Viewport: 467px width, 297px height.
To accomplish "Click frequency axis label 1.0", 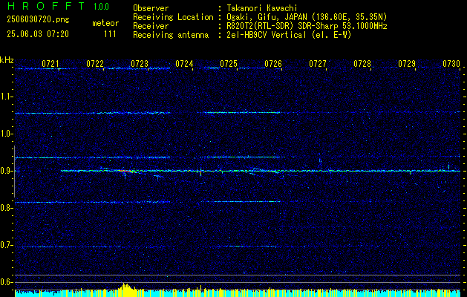I will pos(5,134).
